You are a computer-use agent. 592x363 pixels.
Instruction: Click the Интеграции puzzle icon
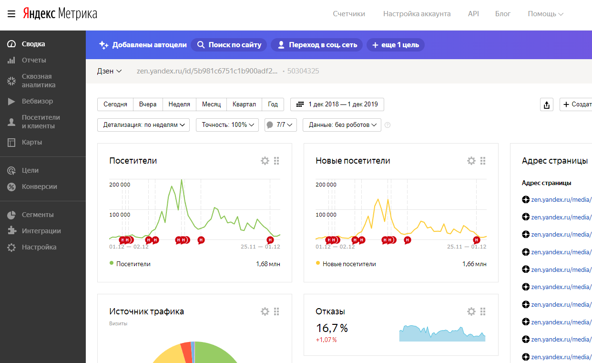click(11, 231)
